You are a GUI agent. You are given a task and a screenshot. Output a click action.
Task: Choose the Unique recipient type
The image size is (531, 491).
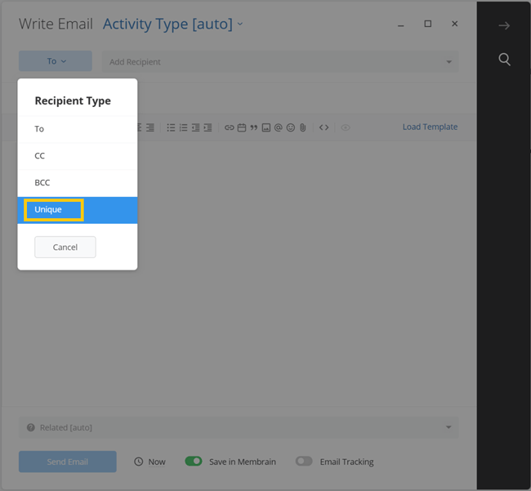tap(78, 210)
